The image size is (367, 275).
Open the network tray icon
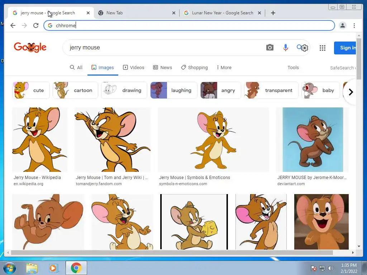tap(322, 268)
